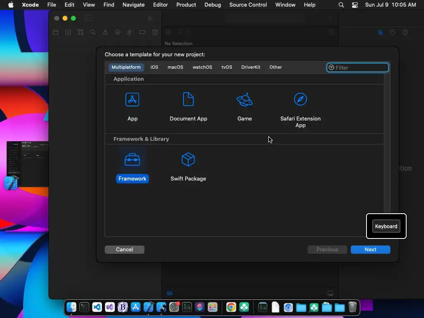Open the Product menu

(186, 5)
